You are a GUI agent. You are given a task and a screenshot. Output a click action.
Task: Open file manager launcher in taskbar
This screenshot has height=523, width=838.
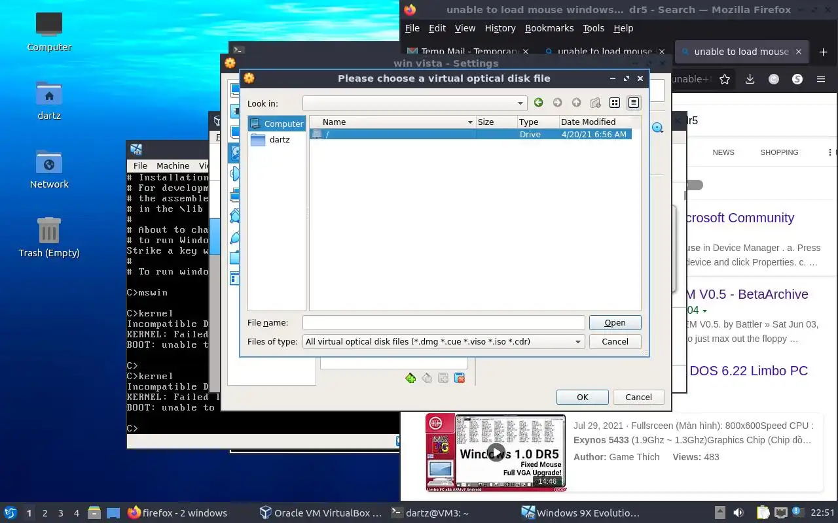[94, 513]
